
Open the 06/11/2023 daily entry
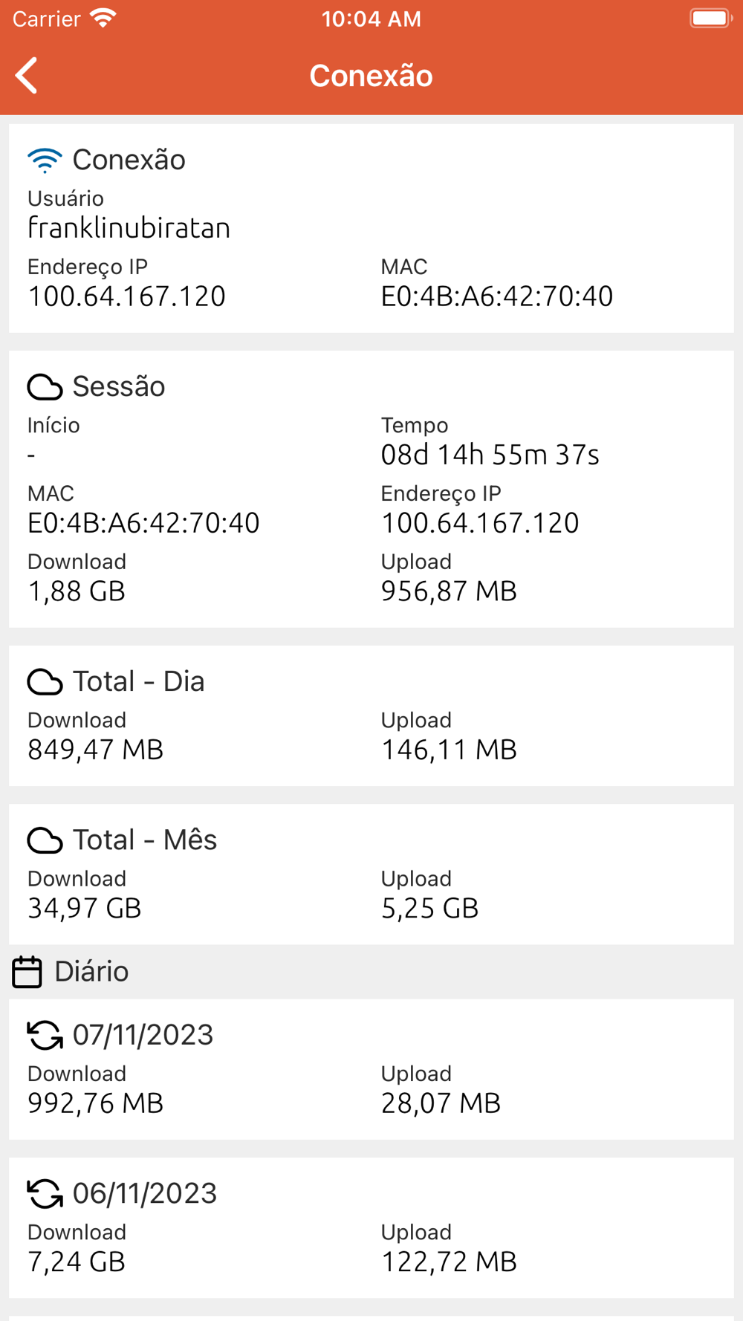(x=371, y=1227)
